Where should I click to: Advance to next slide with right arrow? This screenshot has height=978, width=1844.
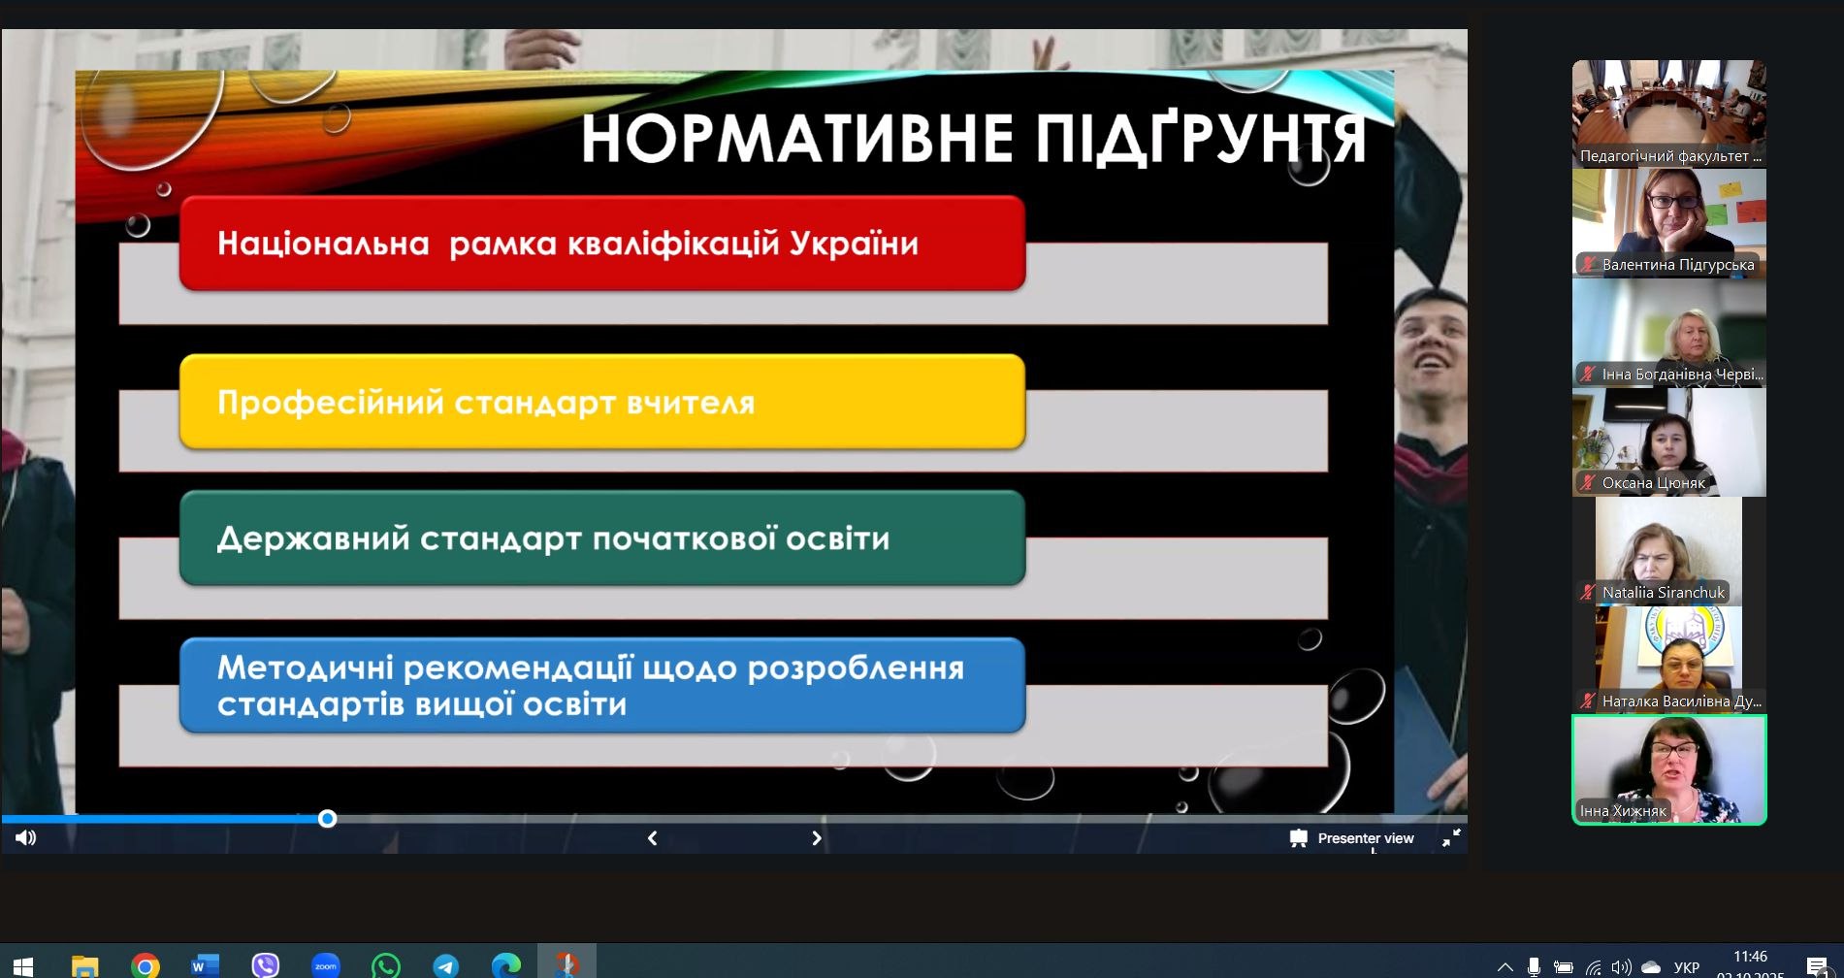816,838
